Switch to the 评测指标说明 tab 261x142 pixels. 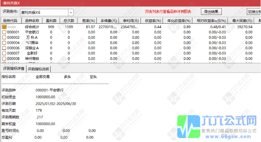click(x=38, y=69)
